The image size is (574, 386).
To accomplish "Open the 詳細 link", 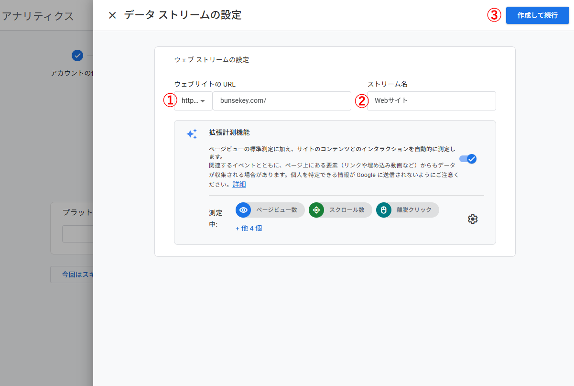I will click(x=239, y=184).
